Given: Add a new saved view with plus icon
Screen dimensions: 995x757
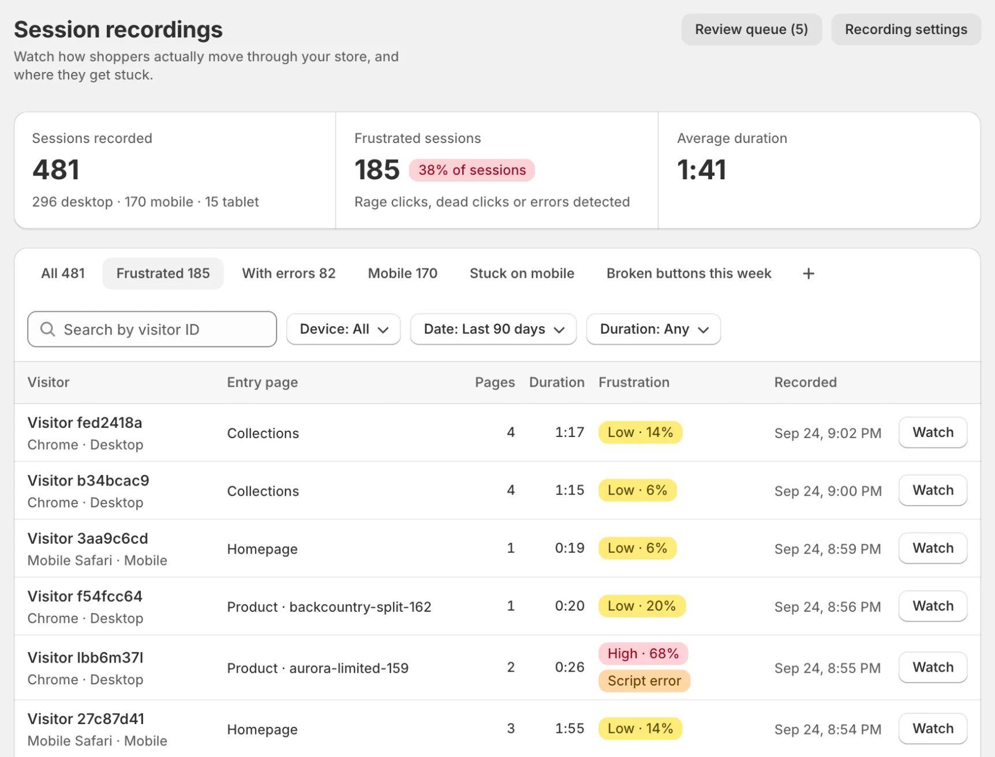Looking at the screenshot, I should point(808,273).
